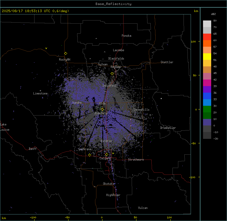This screenshot has height=221, width=227.
Task: Select the slate purple 0-10 dBZ legend swatch
Action: click(x=207, y=122)
